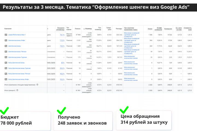
Task: Click the Бюджет 78 000 рублей card
Action: [25, 121]
